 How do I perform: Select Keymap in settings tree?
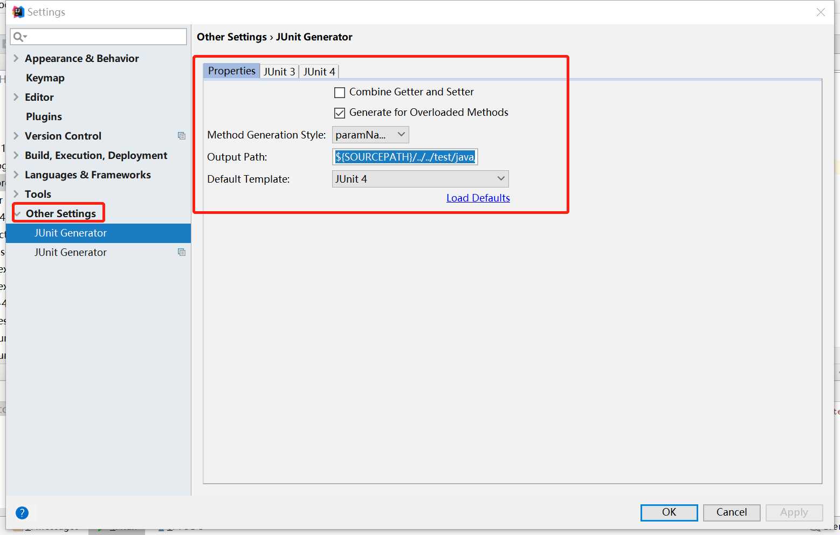tap(45, 78)
